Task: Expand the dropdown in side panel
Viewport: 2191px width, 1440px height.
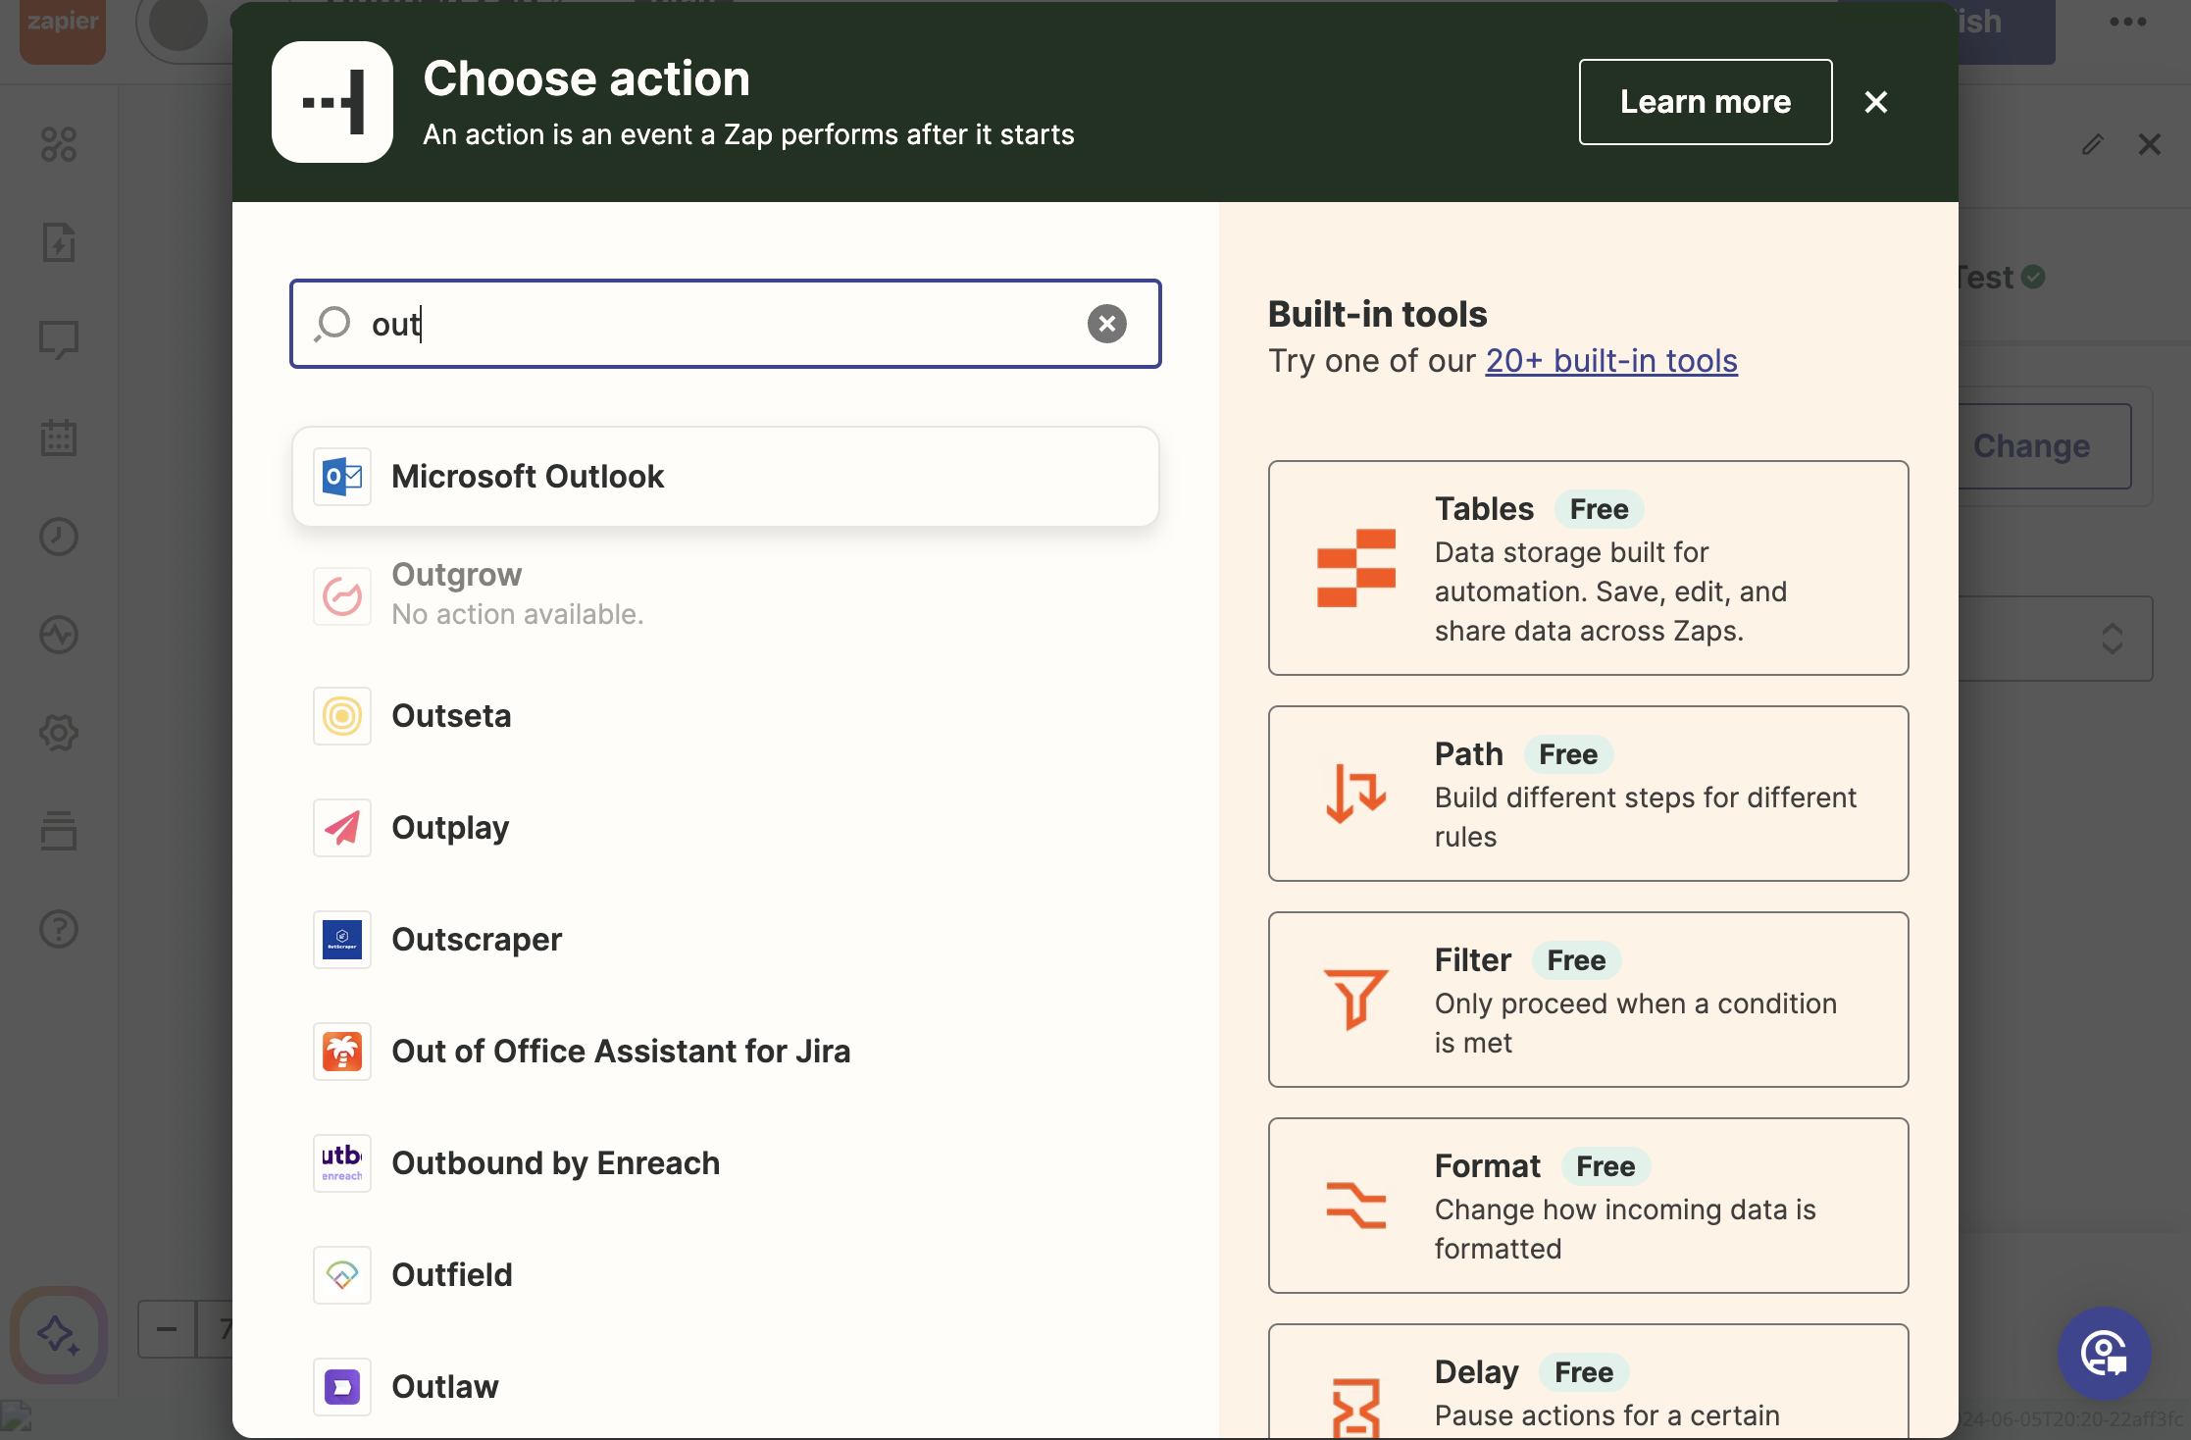Action: 2055,639
